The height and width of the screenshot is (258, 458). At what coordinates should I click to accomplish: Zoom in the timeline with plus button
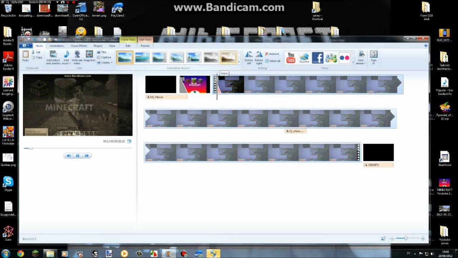(x=423, y=239)
